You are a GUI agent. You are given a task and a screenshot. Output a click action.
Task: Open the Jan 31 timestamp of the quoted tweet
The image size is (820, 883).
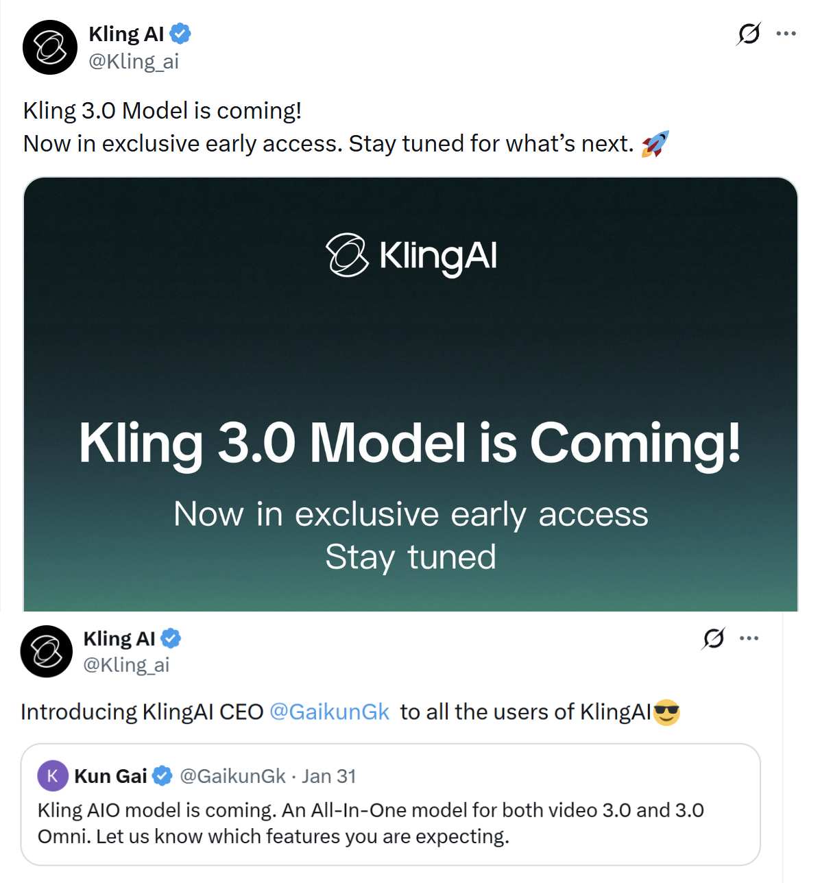click(x=329, y=776)
